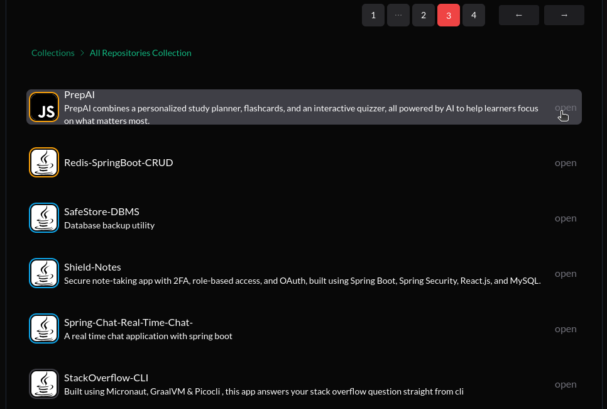This screenshot has width=607, height=409.
Task: Click the PrepAI study planner description
Action: [301, 115]
